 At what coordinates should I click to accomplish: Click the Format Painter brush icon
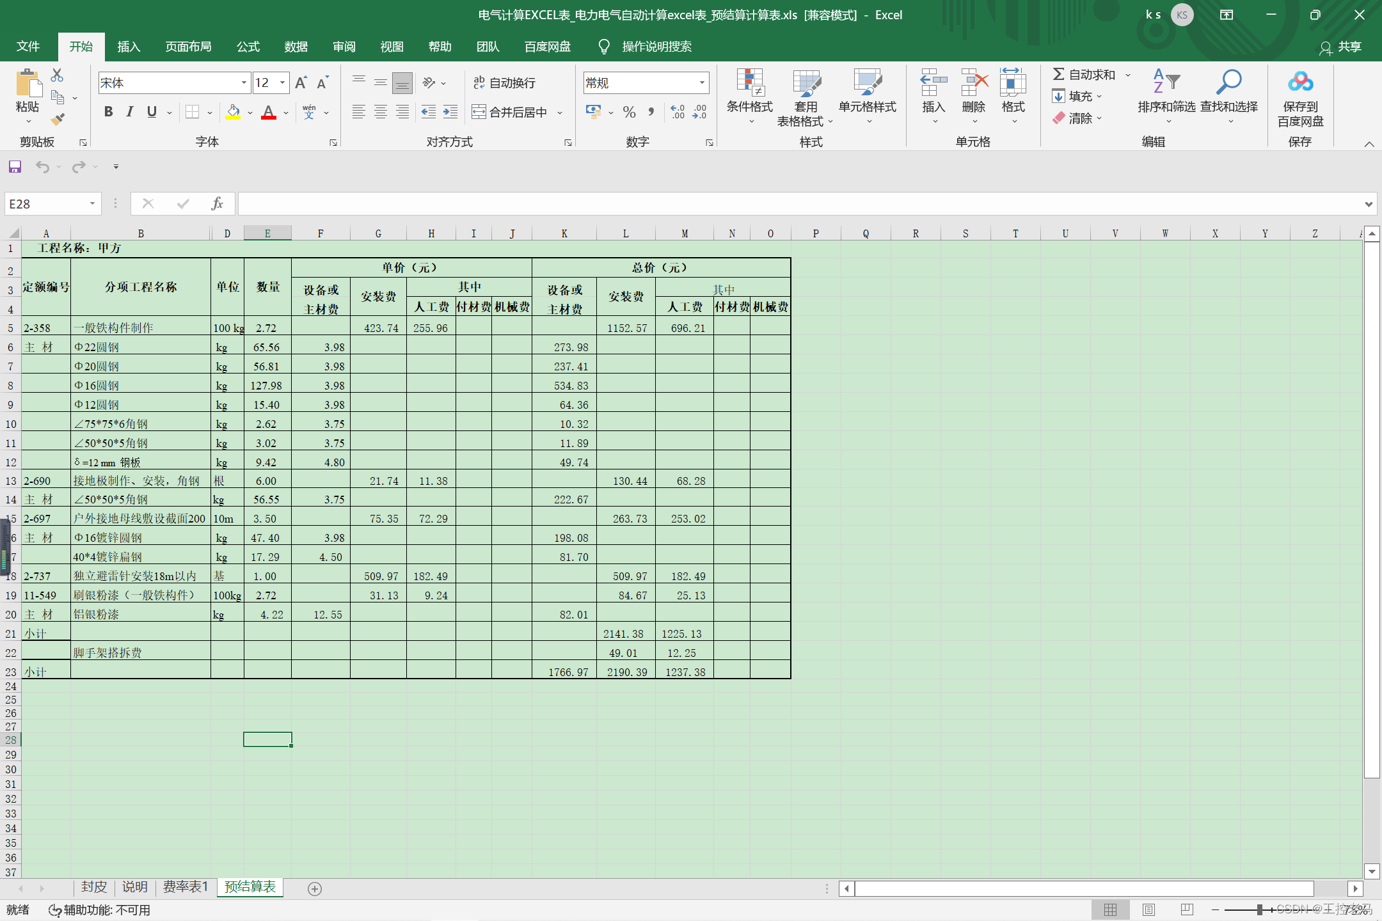(x=58, y=119)
